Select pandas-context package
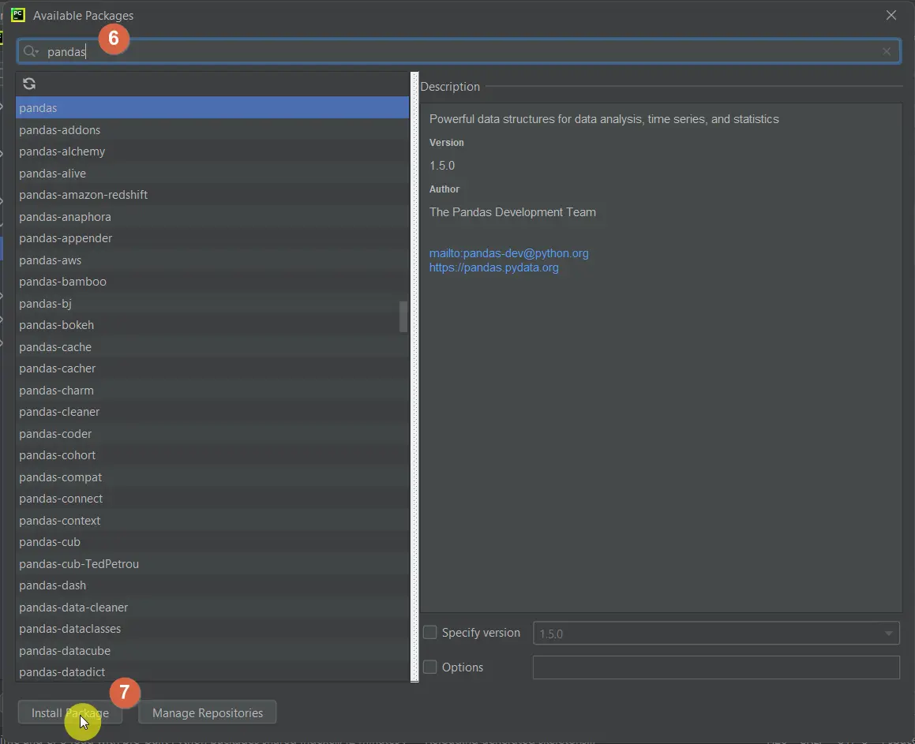The height and width of the screenshot is (744, 915). click(212, 520)
